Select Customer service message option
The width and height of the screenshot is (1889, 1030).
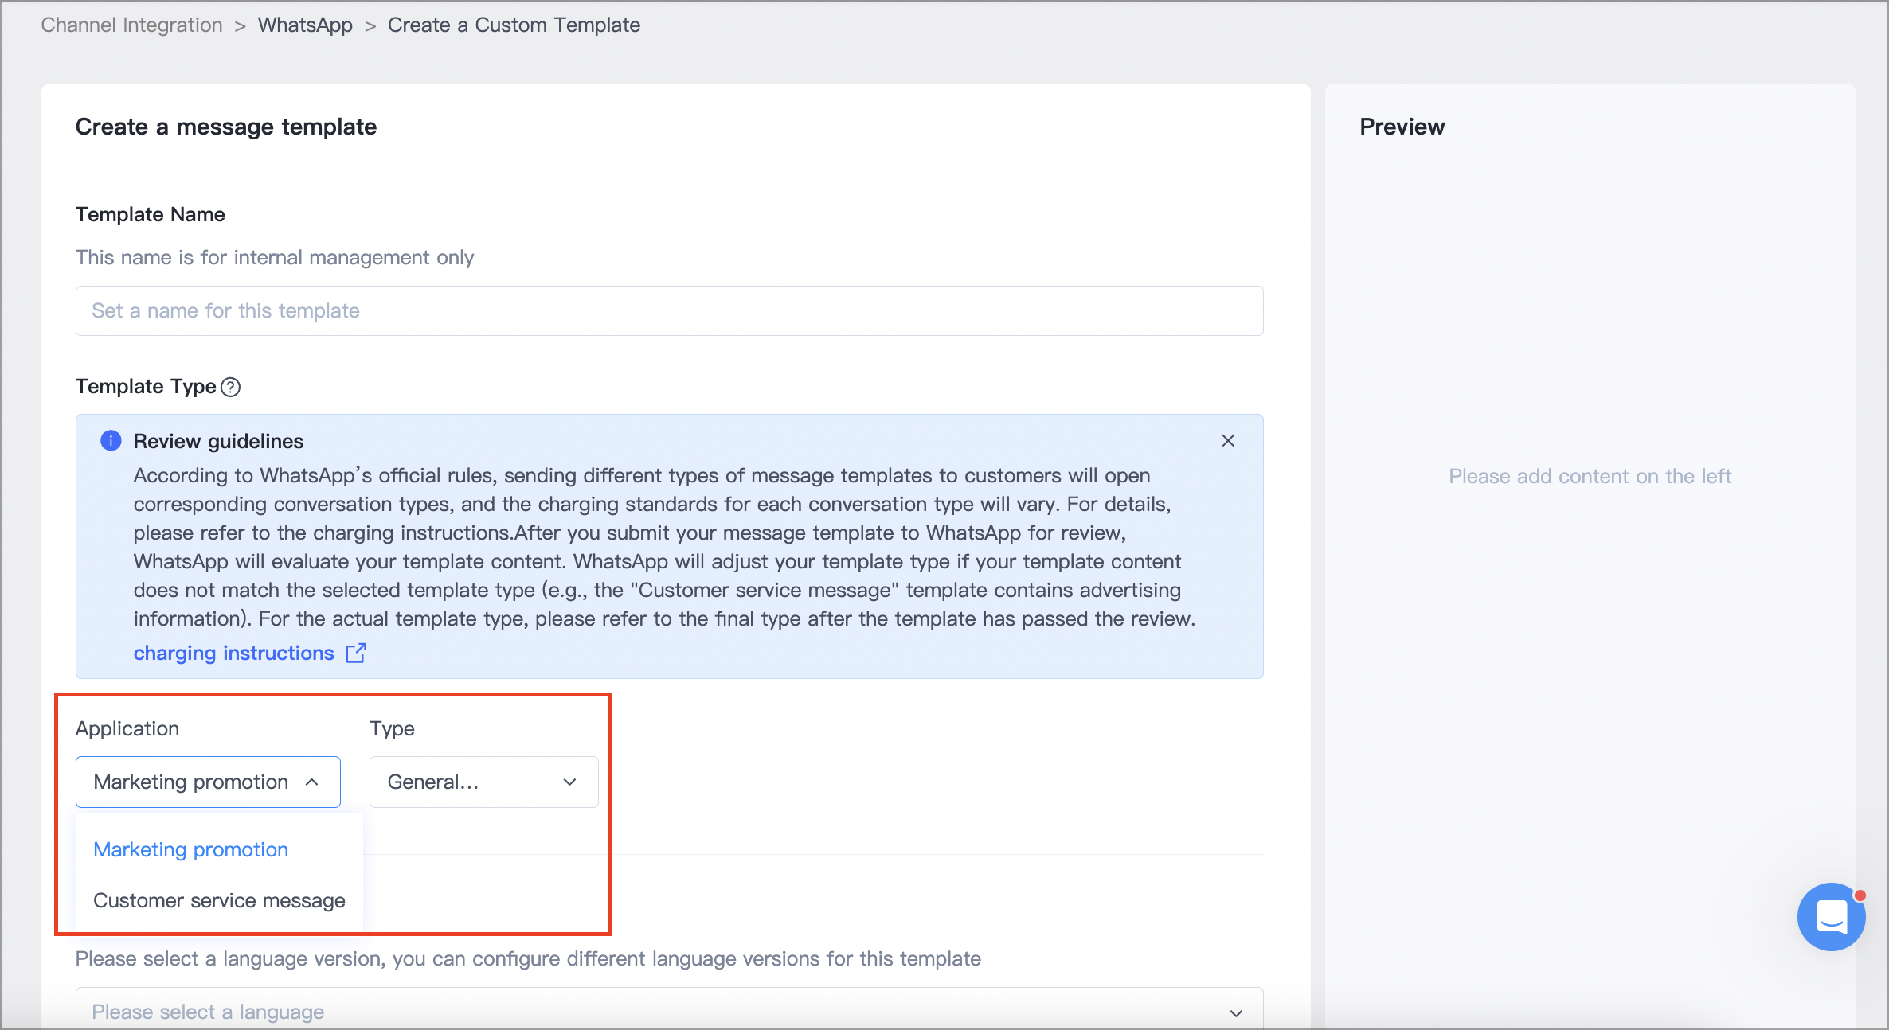219,900
